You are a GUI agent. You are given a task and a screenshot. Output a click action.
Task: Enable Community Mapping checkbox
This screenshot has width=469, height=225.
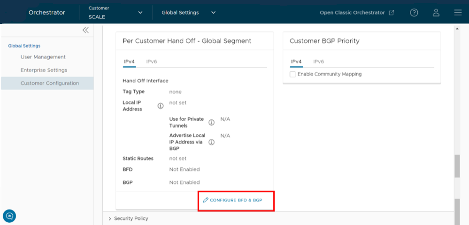[293, 74]
